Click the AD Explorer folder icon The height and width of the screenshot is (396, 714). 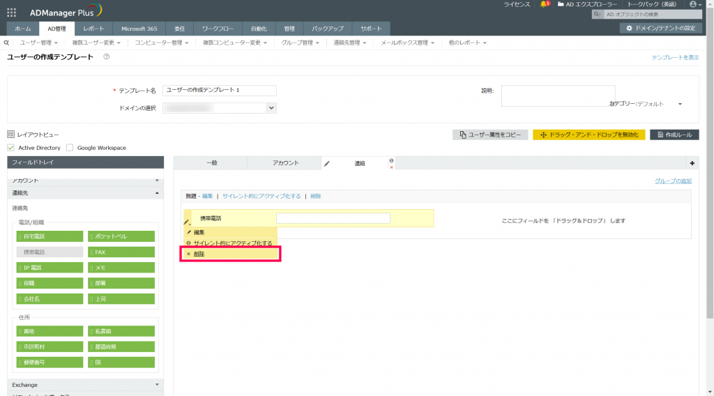(x=561, y=4)
